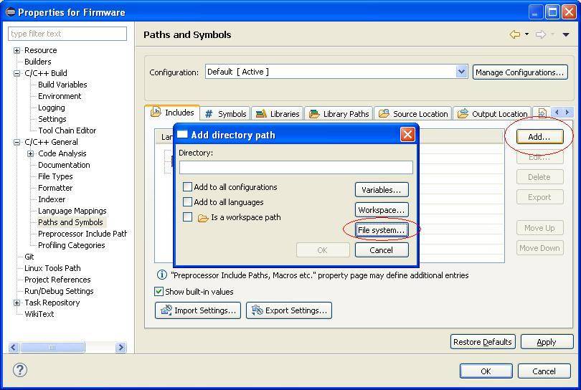Switch to the Libraries tab
Screen dimensions: 581x390
coord(277,114)
